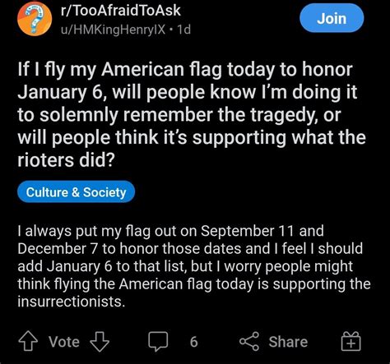
Task: Upvote the post with the up arrow
Action: (x=28, y=341)
